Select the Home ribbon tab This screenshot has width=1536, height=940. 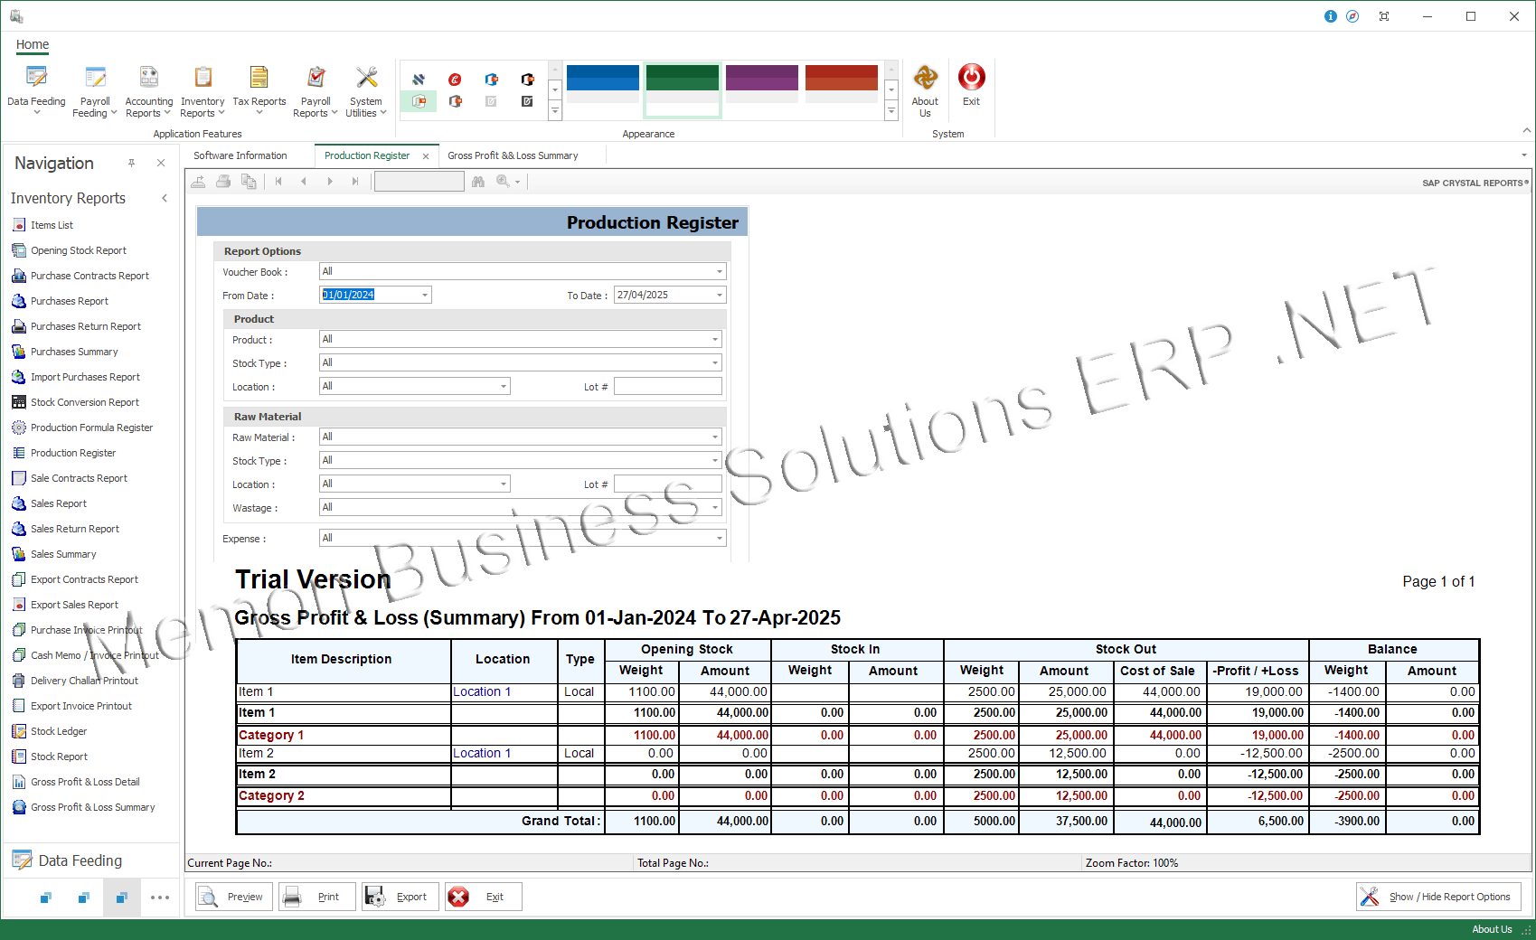pos(33,44)
